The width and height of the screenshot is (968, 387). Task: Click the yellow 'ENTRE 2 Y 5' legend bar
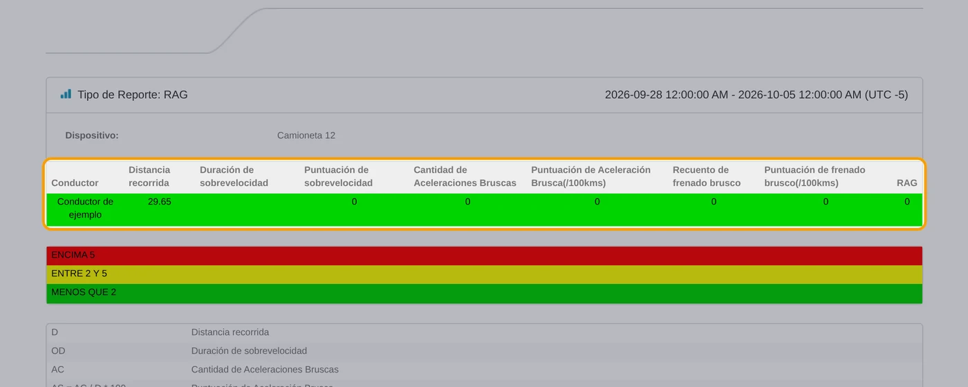[x=484, y=274]
